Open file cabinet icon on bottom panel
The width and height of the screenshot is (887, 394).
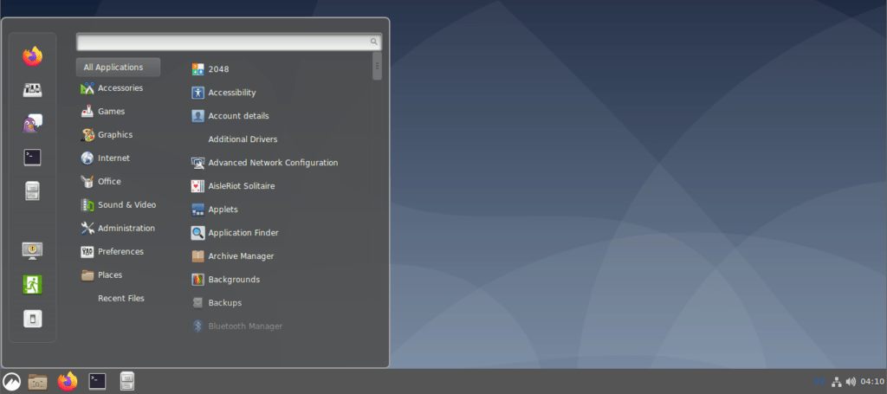127,382
